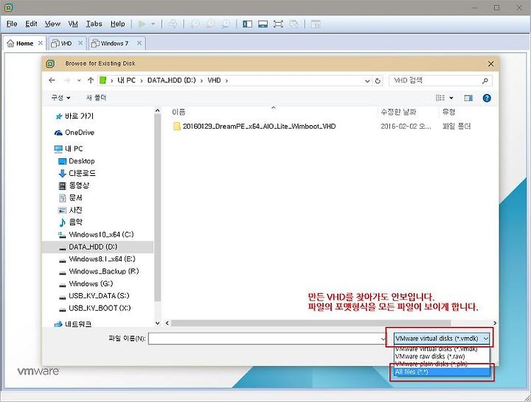531x402 pixels.
Task: Click the show library sidebar toolbar icon
Action: [x=247, y=24]
